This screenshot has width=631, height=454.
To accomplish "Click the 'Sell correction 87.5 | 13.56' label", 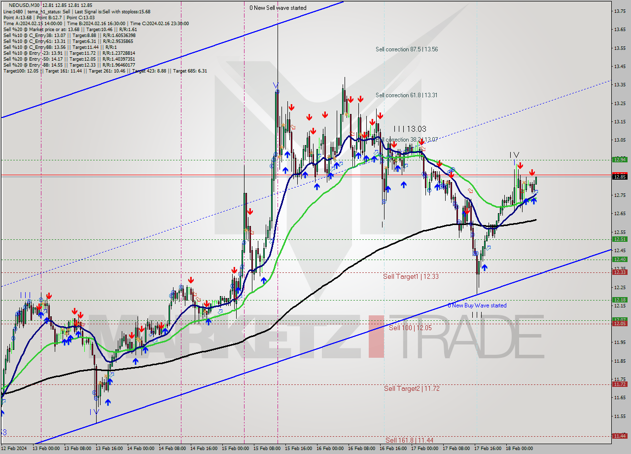I will (407, 49).
